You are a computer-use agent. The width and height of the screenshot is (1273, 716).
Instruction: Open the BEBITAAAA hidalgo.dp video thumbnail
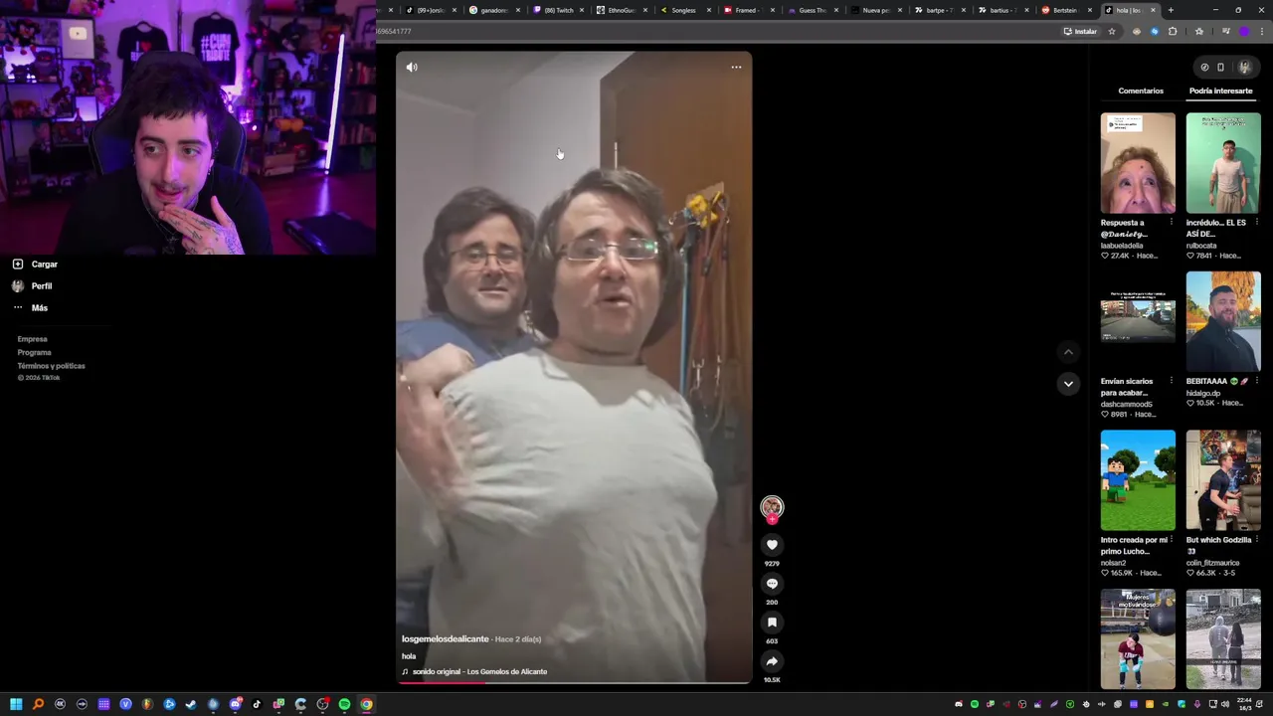click(1223, 321)
